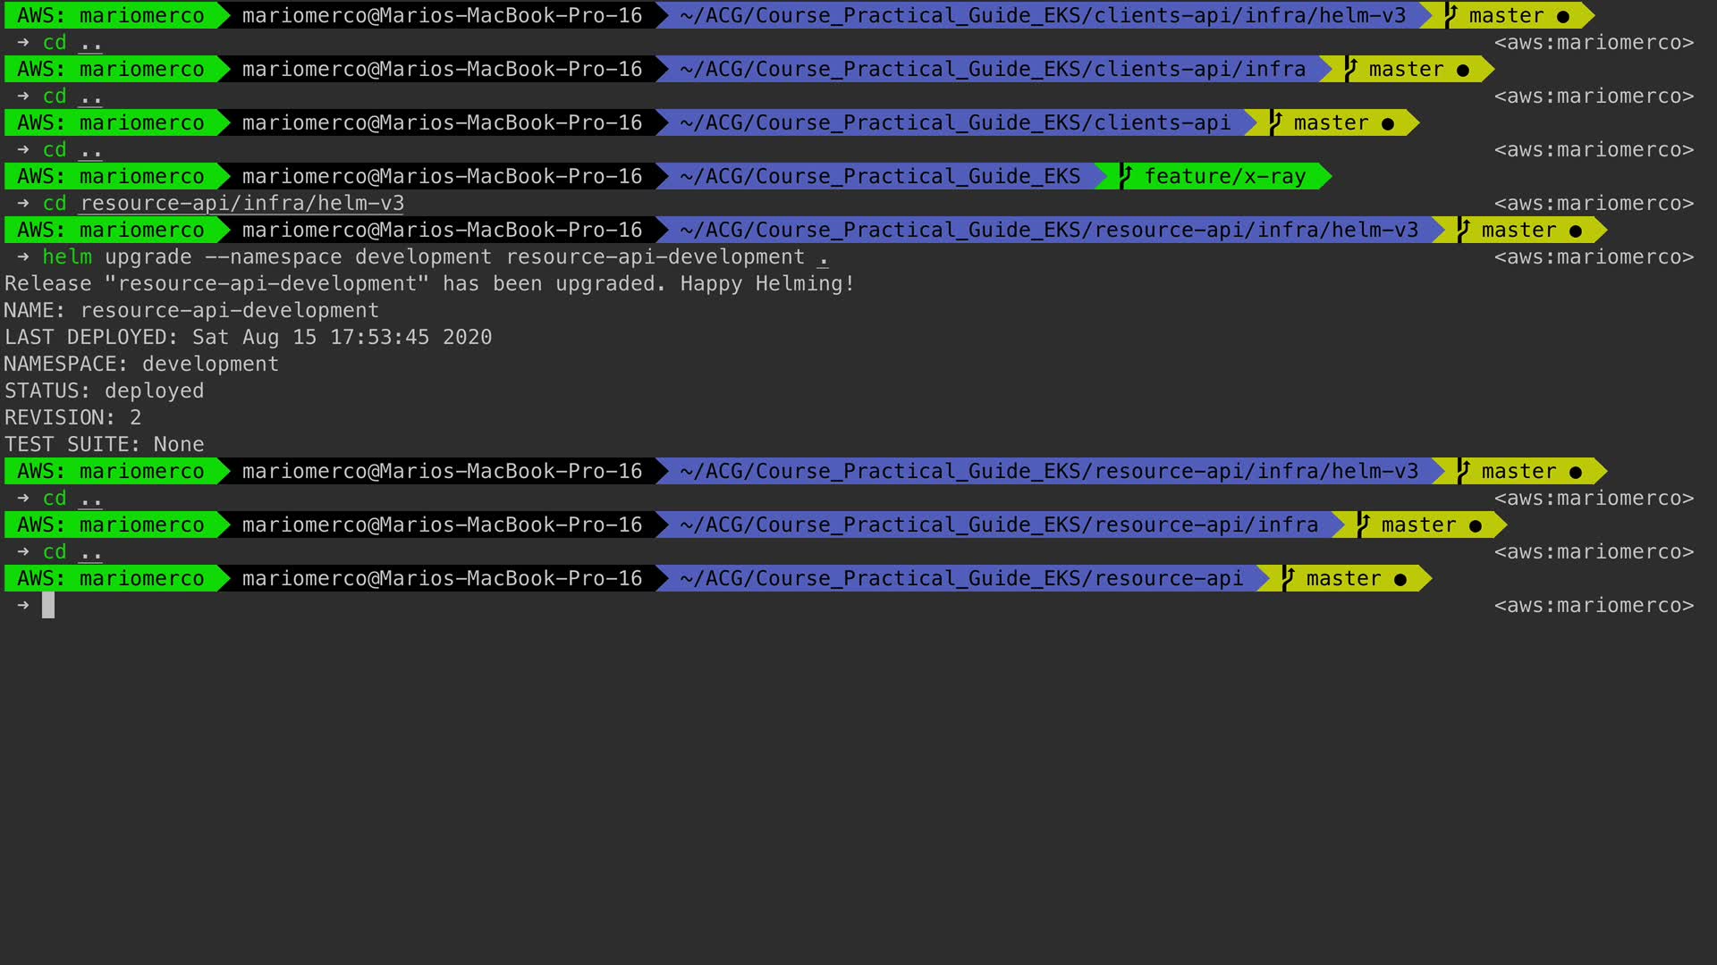Place cursor at the blinking terminal prompt block
The image size is (1717, 965).
(x=48, y=605)
